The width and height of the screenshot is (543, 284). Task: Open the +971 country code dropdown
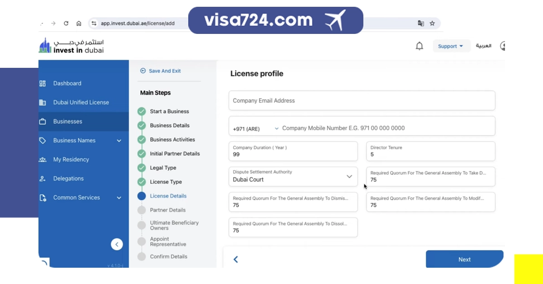point(256,128)
